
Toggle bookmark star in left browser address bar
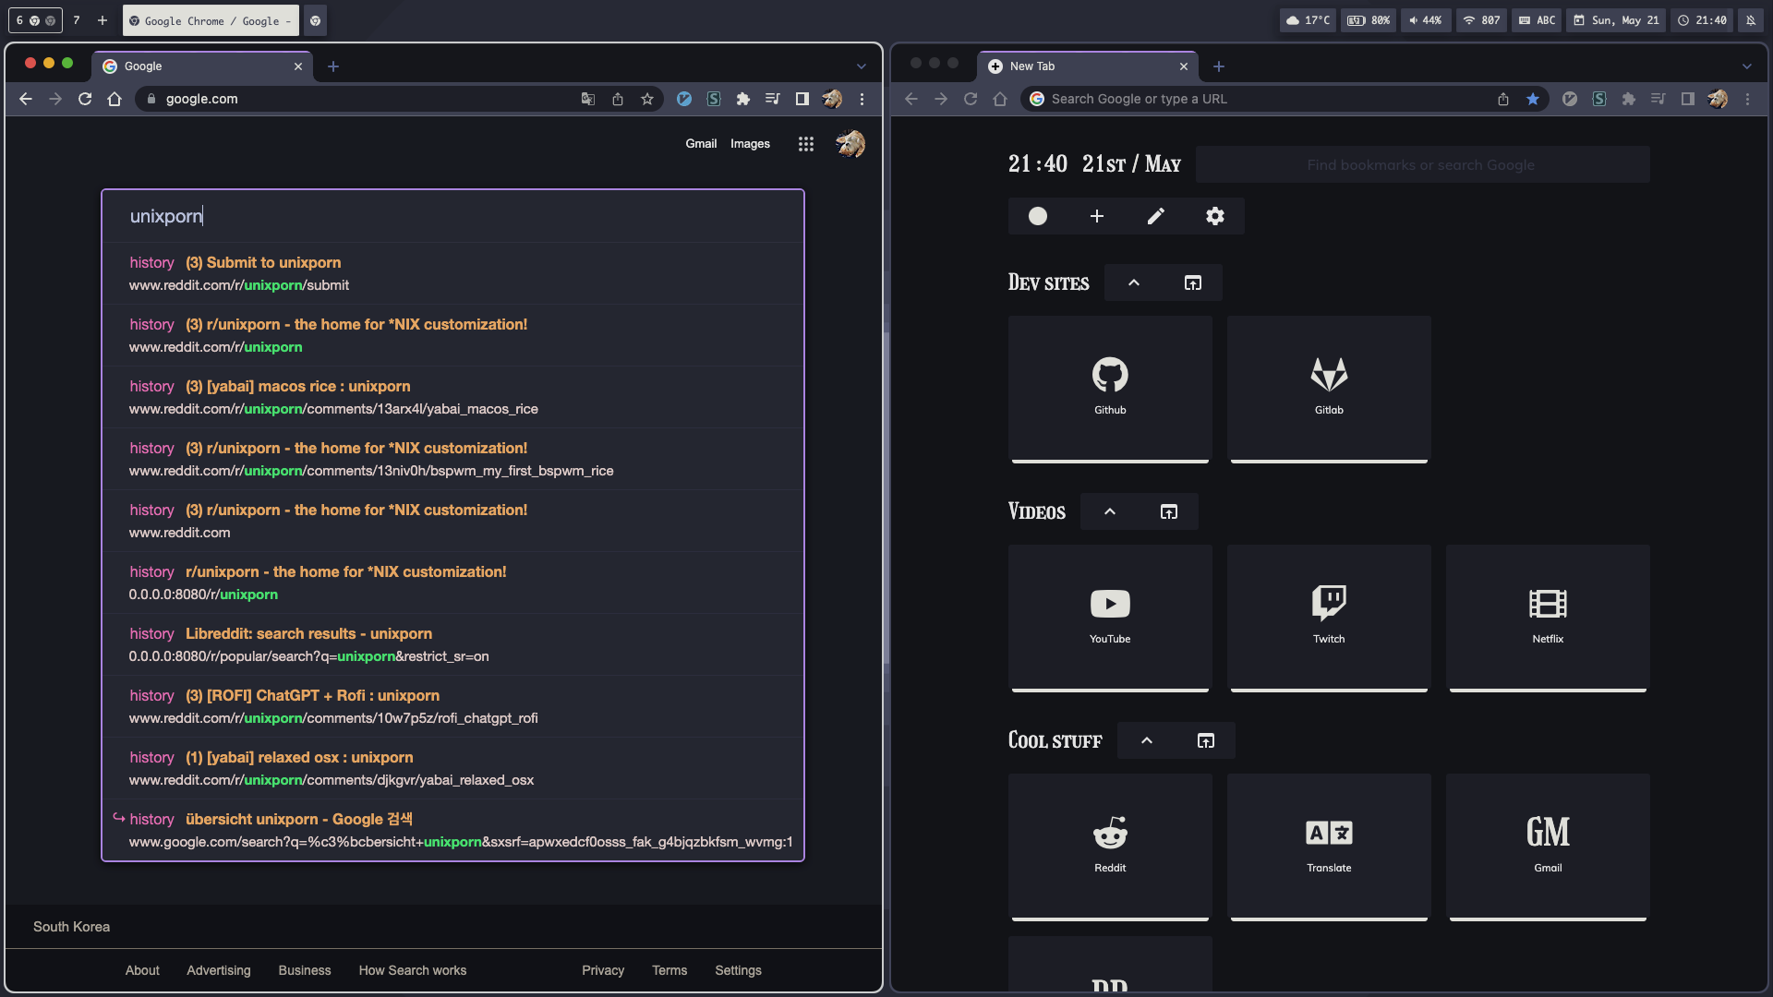pos(647,99)
